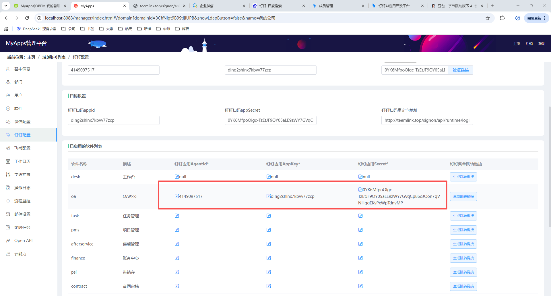551x296 pixels.
Task: Edit the AgentId for the contract row
Action: [x=177, y=286]
